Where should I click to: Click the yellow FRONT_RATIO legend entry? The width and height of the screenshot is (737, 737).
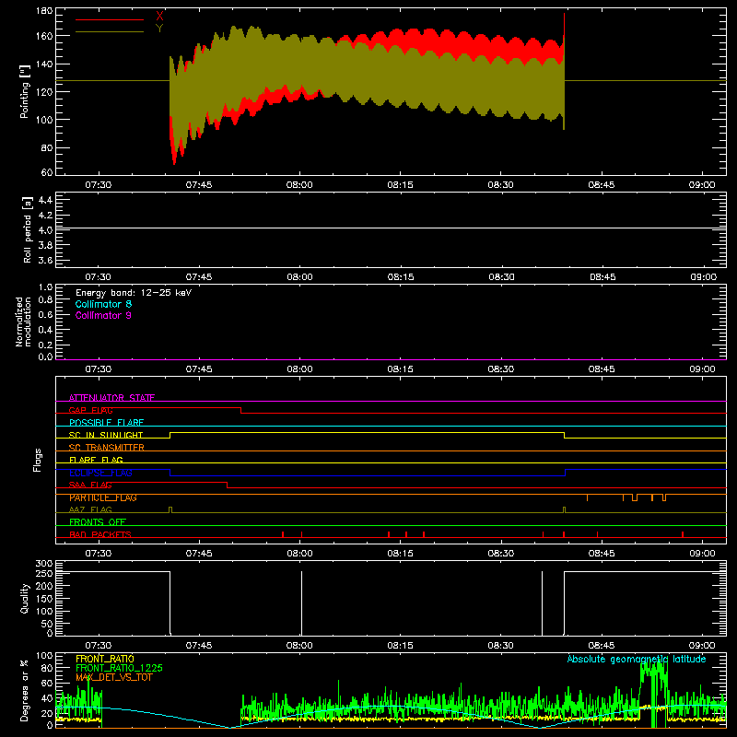pyautogui.click(x=105, y=659)
